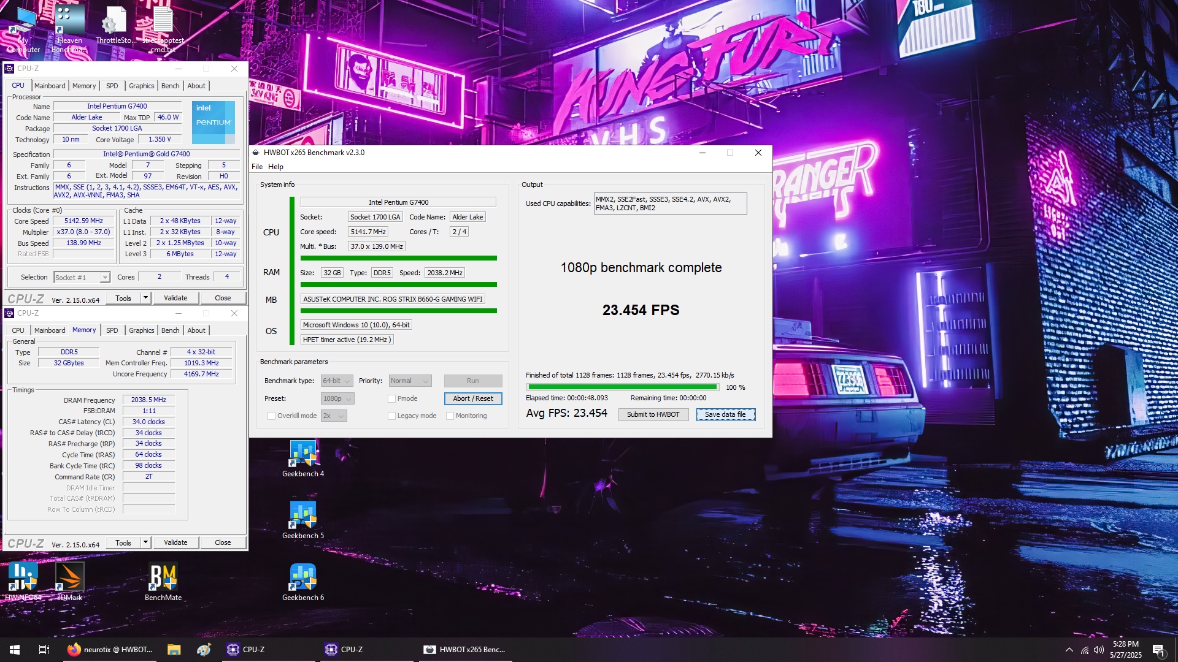
Task: Open the HWiNFO64 desktop shortcut
Action: coord(23,582)
